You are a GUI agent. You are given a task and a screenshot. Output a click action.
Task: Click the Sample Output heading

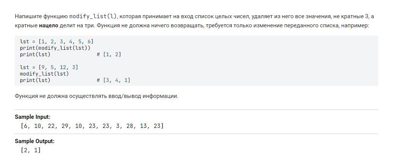point(35,141)
